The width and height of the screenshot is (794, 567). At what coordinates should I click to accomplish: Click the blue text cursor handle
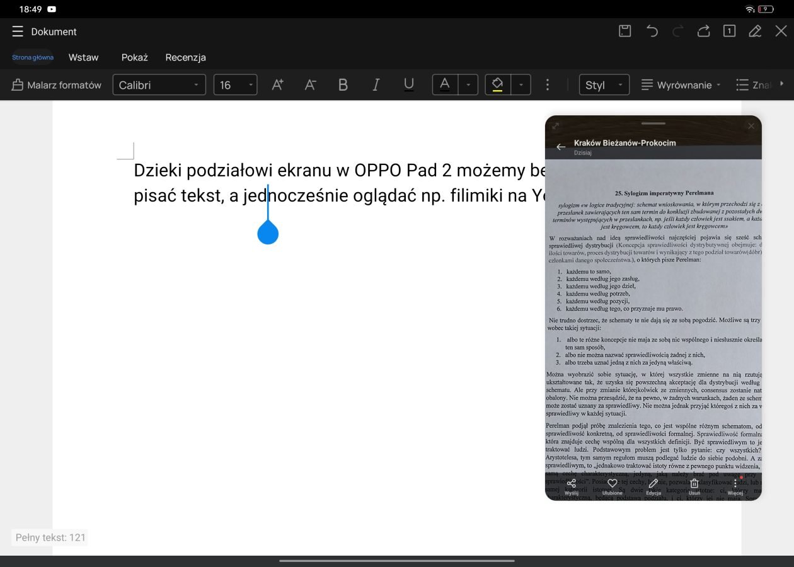268,233
